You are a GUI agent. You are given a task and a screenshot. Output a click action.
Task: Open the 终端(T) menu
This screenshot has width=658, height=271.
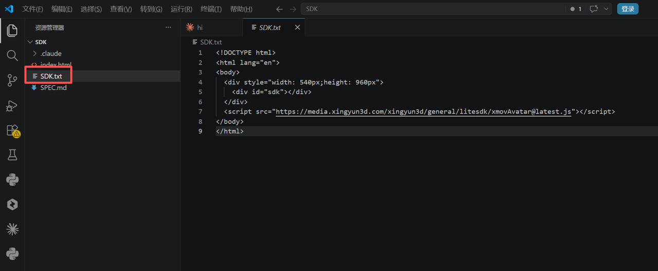point(211,9)
